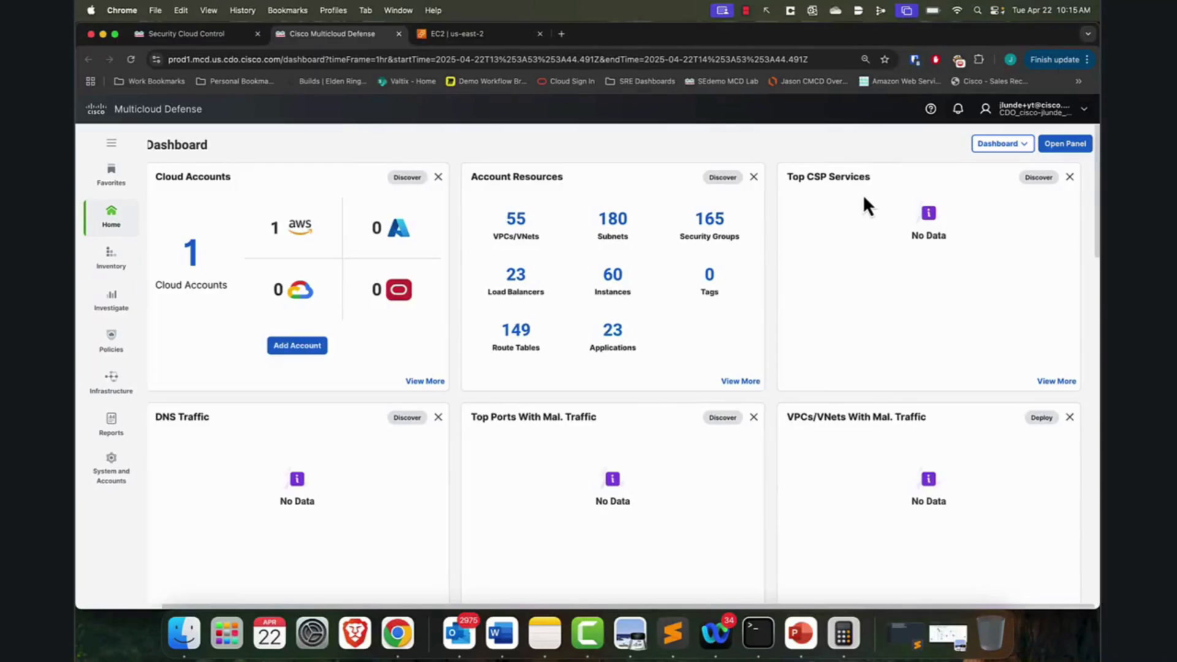Open the Inventory sidebar icon
The height and width of the screenshot is (662, 1177).
click(111, 258)
